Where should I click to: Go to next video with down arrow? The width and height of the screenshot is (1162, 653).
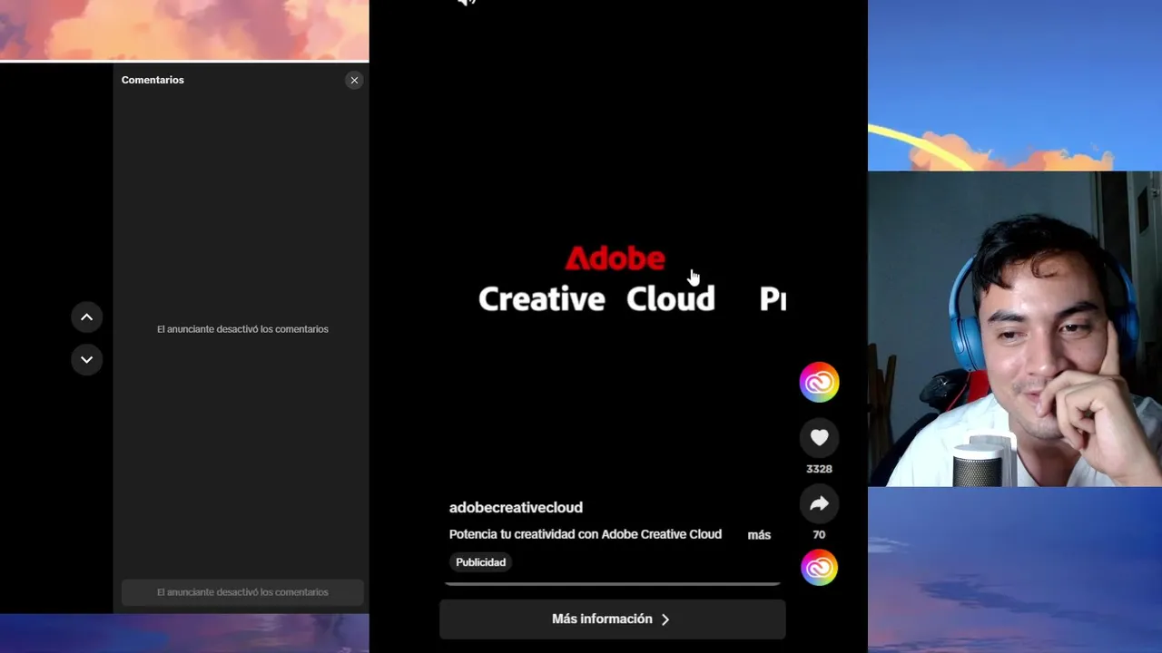[x=86, y=359]
